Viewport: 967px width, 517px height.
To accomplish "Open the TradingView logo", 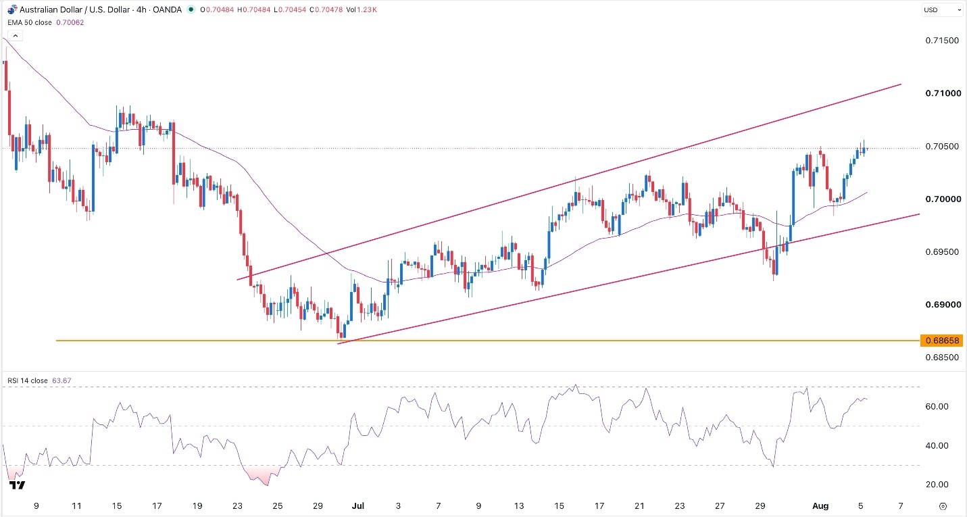I will pyautogui.click(x=18, y=485).
